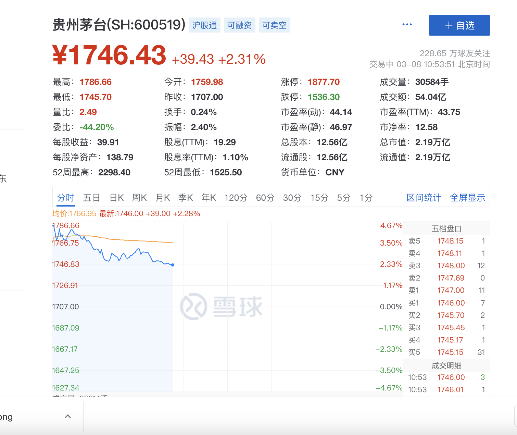The image size is (517, 435).
Task: Click the 可融资 tag
Action: [239, 25]
